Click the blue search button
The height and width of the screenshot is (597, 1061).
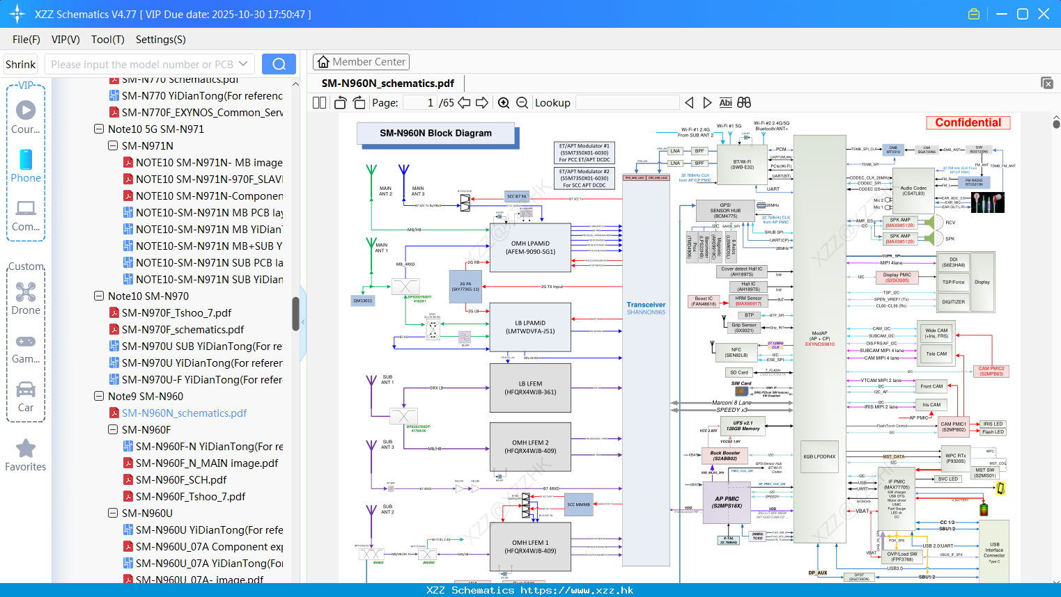point(279,64)
